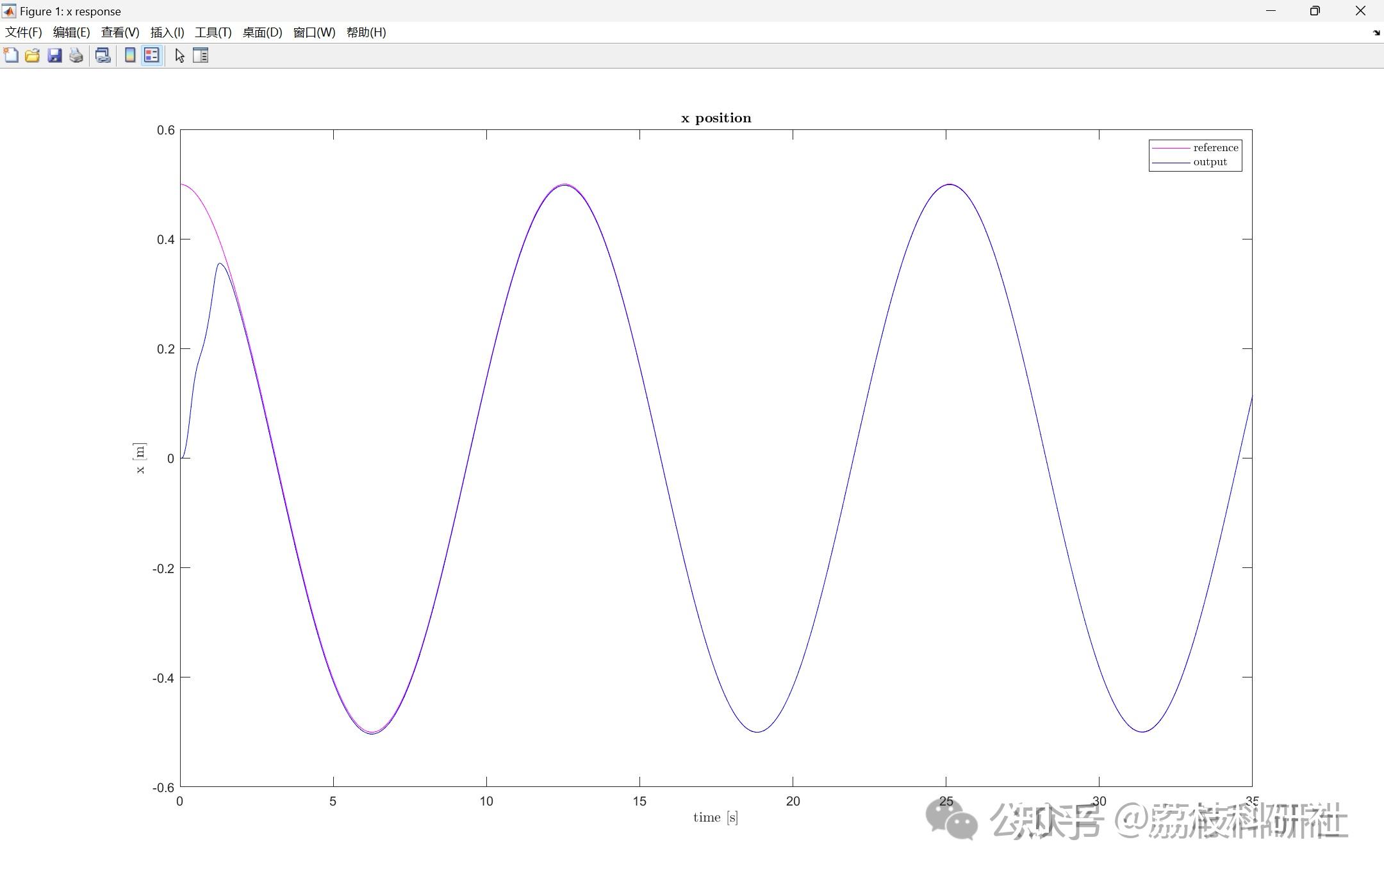Minimize the Figure 1 window
The image size is (1384, 876).
[1271, 11]
